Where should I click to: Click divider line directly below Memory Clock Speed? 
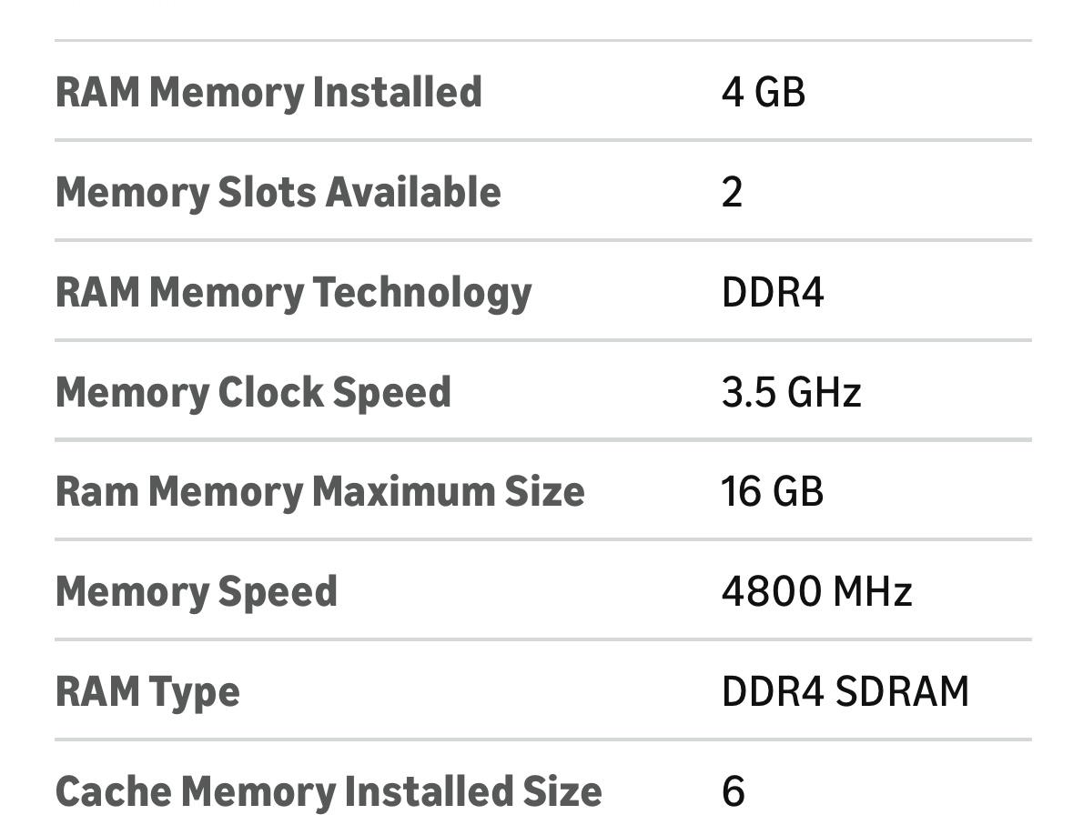(x=542, y=440)
